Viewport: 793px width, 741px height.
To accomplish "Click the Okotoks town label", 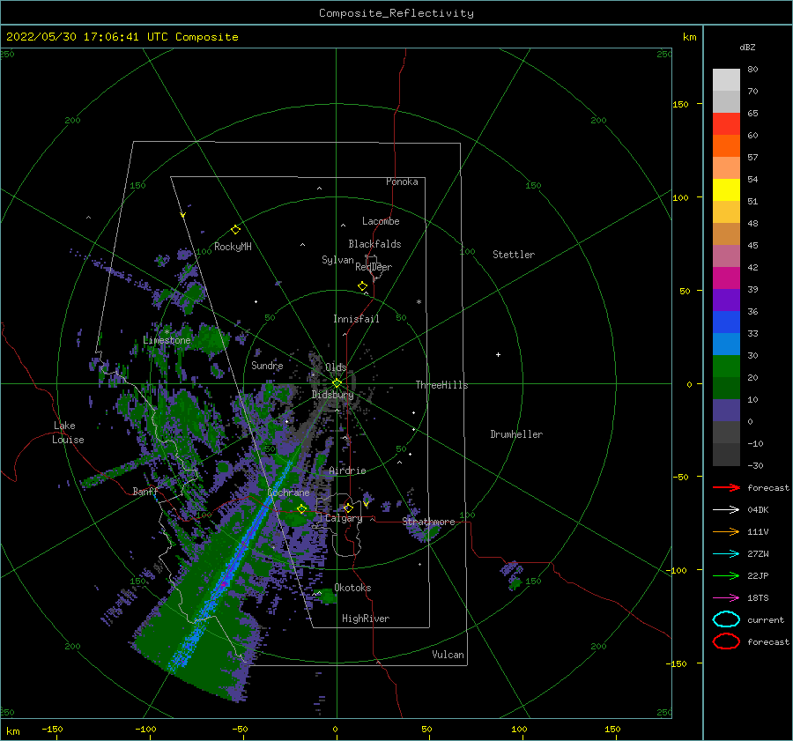I will [x=352, y=588].
